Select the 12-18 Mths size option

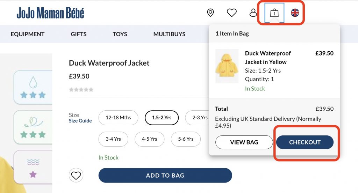click(118, 118)
